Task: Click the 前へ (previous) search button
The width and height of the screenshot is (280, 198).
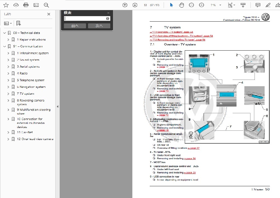Action: point(75,26)
